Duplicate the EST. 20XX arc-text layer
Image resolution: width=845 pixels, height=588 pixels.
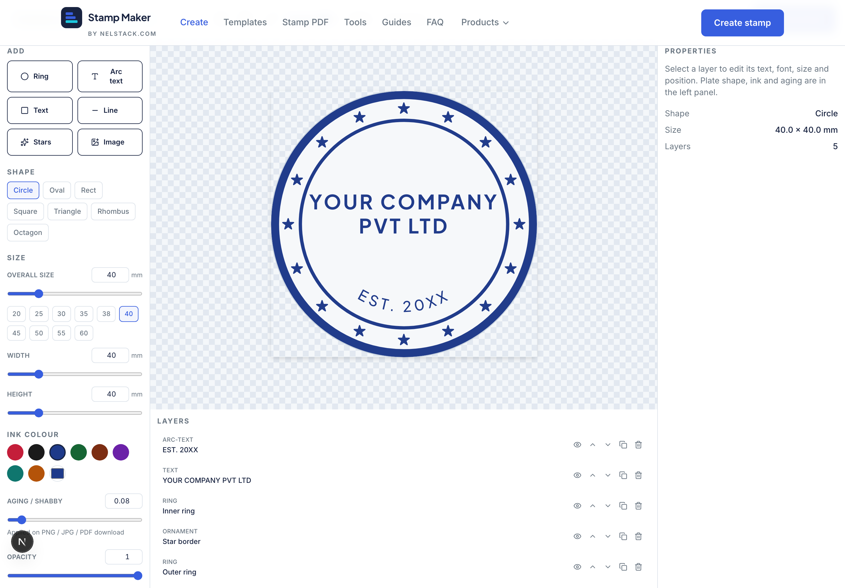pos(623,445)
